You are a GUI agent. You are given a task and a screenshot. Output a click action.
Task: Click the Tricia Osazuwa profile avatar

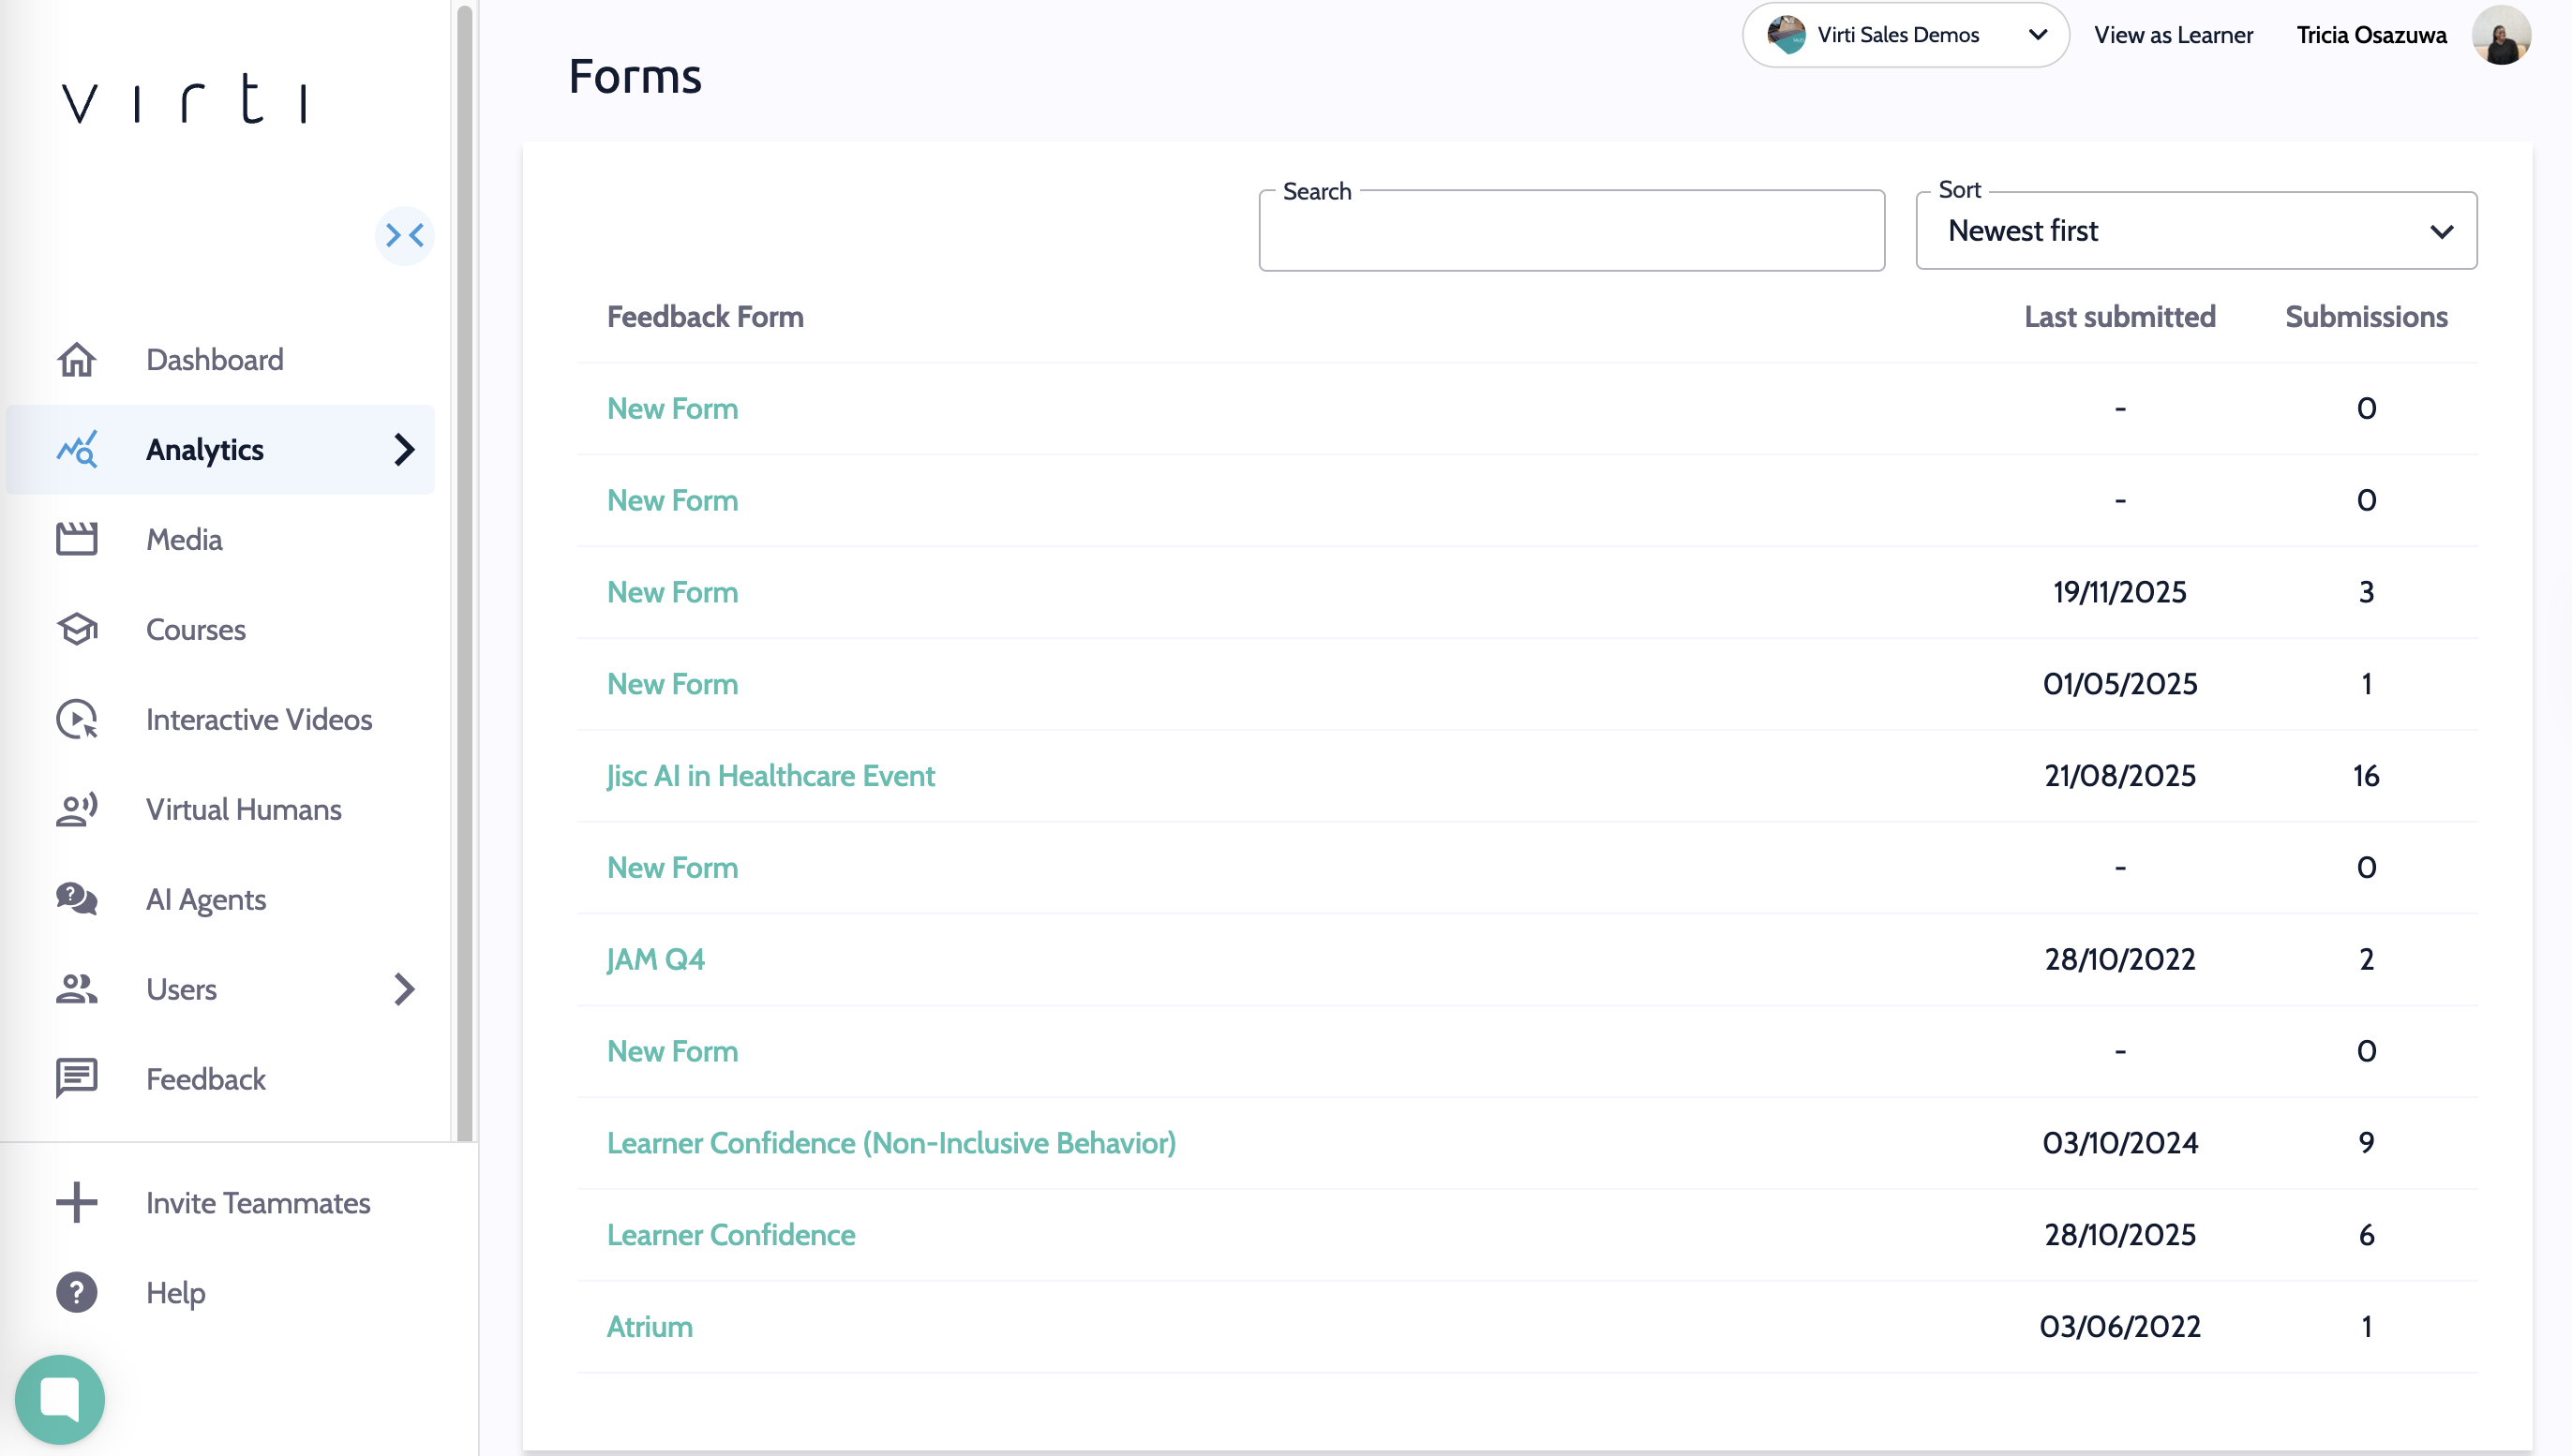pos(2500,36)
